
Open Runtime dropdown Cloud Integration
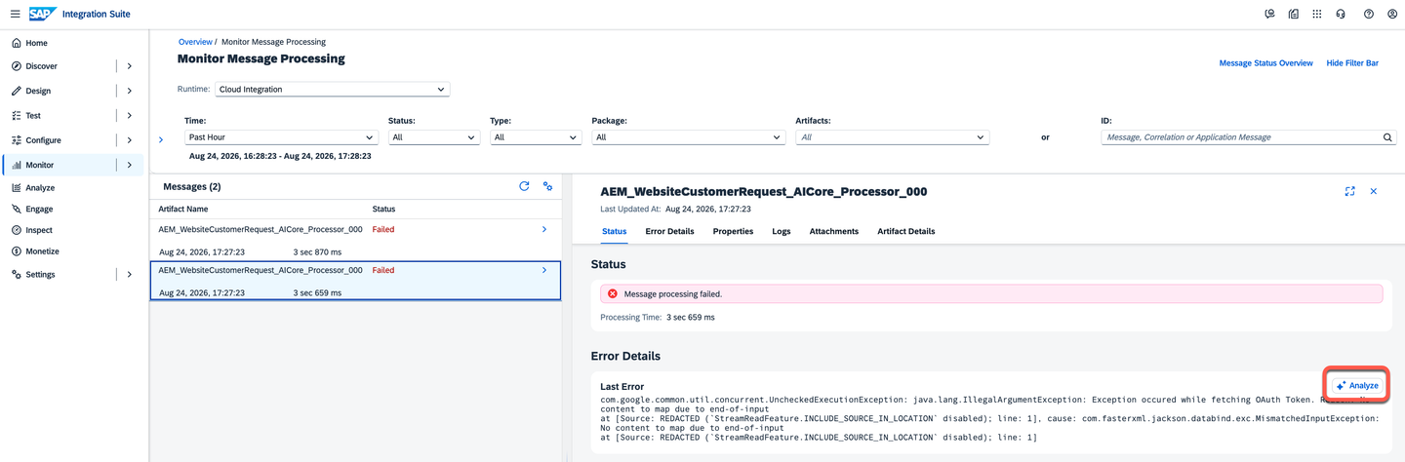[332, 89]
